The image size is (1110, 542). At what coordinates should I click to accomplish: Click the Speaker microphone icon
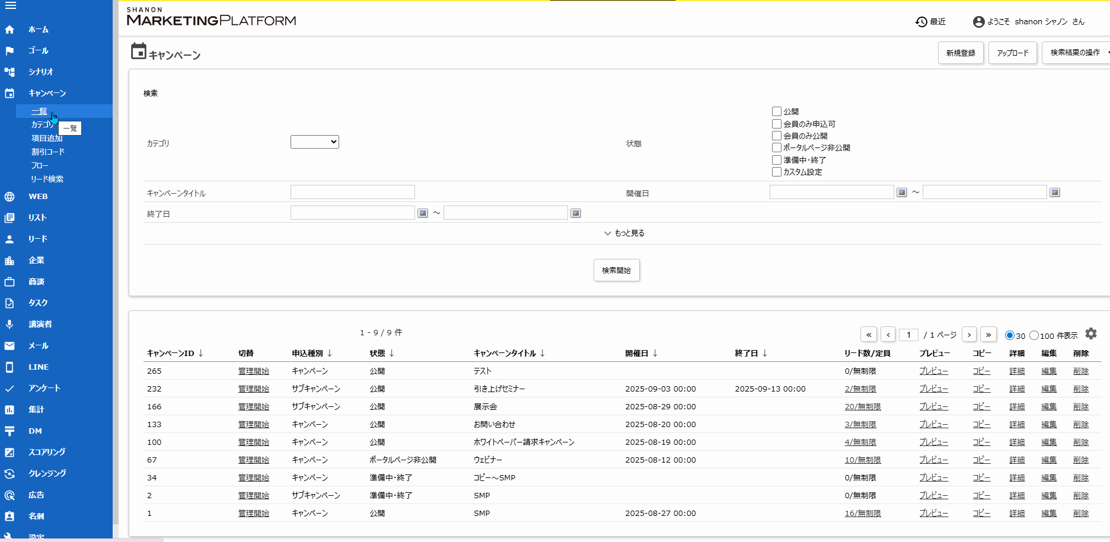pos(9,325)
